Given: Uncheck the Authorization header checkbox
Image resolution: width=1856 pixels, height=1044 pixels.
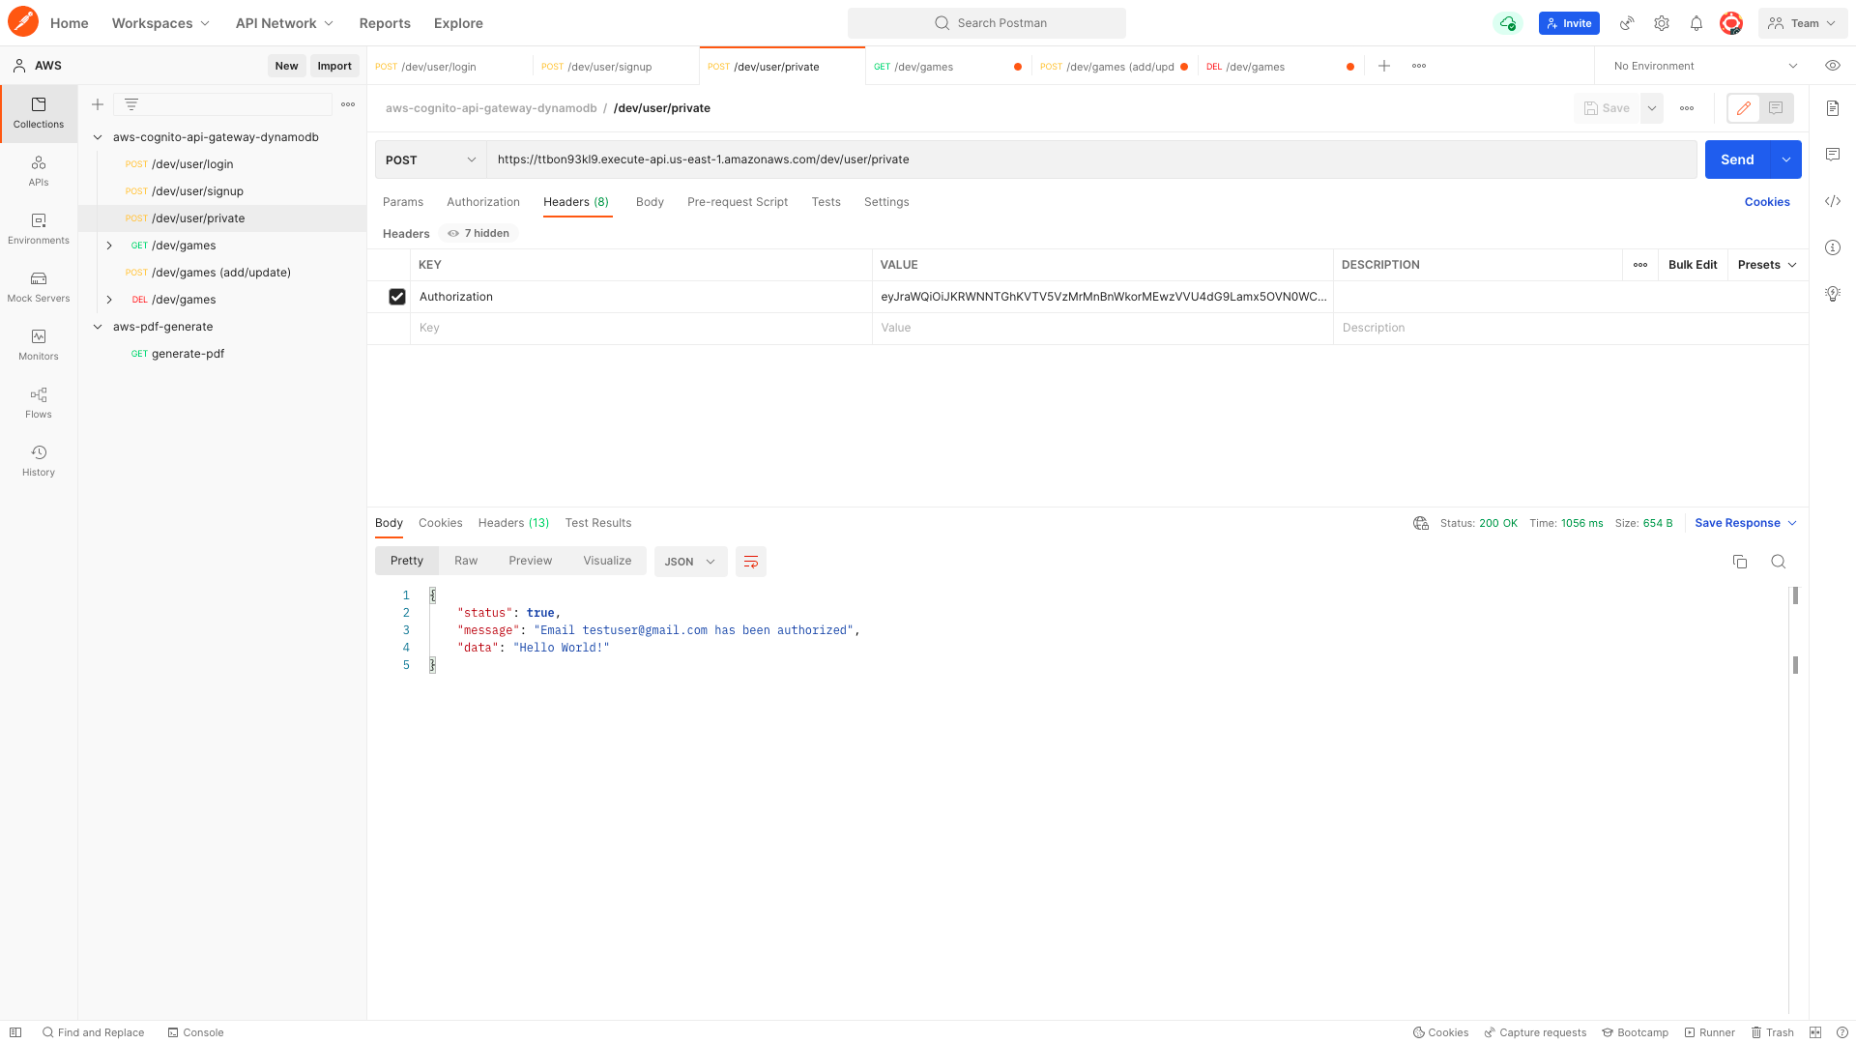Looking at the screenshot, I should pyautogui.click(x=397, y=297).
